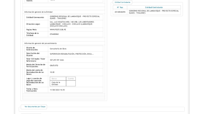Viewport: 203px width, 114px height.
Task: Select the 'Entidad Contratante' panel tab
Action: click(122, 2)
